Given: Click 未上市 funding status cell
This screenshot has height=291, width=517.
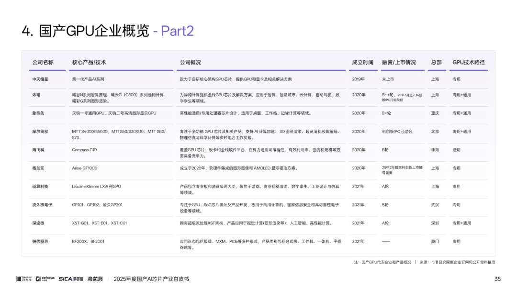Looking at the screenshot, I should click(388, 79).
